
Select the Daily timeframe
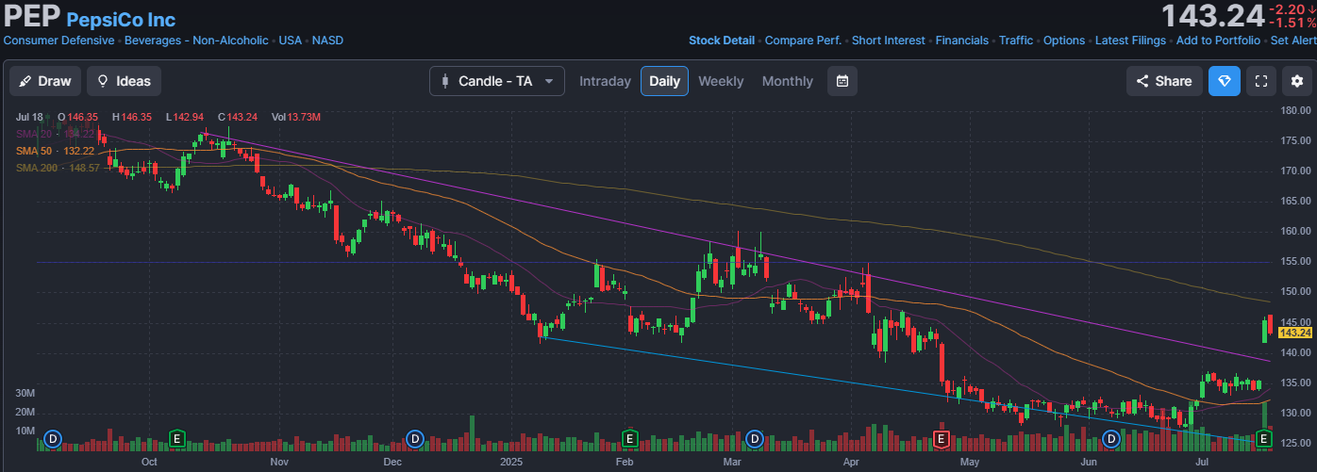[664, 81]
